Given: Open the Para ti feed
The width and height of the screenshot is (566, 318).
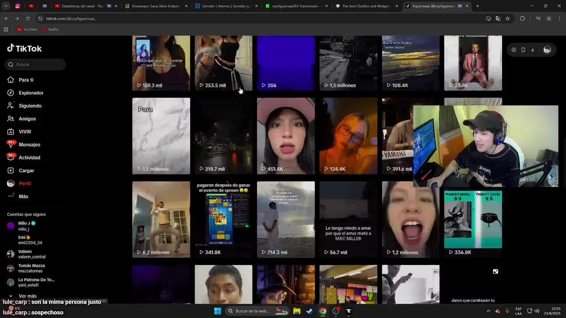Looking at the screenshot, I should pyautogui.click(x=20, y=80).
